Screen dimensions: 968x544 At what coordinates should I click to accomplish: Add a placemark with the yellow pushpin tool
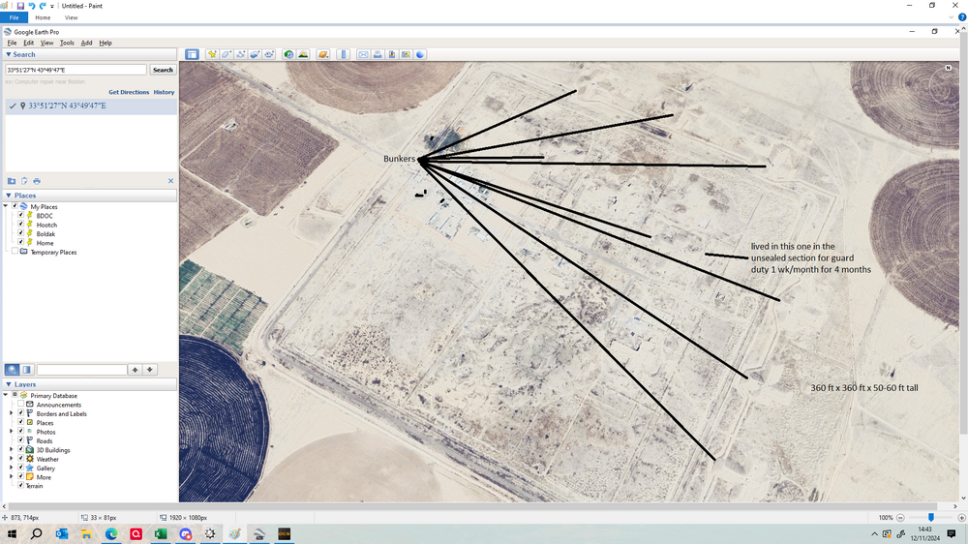tap(212, 54)
